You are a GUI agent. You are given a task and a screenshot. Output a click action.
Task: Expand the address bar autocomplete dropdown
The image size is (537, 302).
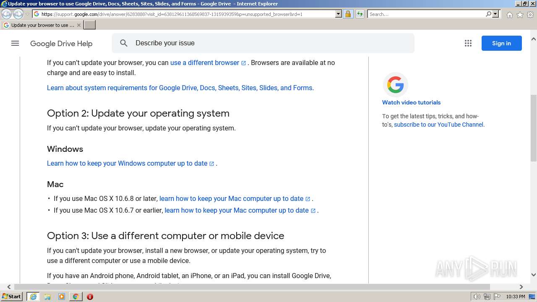coord(339,14)
